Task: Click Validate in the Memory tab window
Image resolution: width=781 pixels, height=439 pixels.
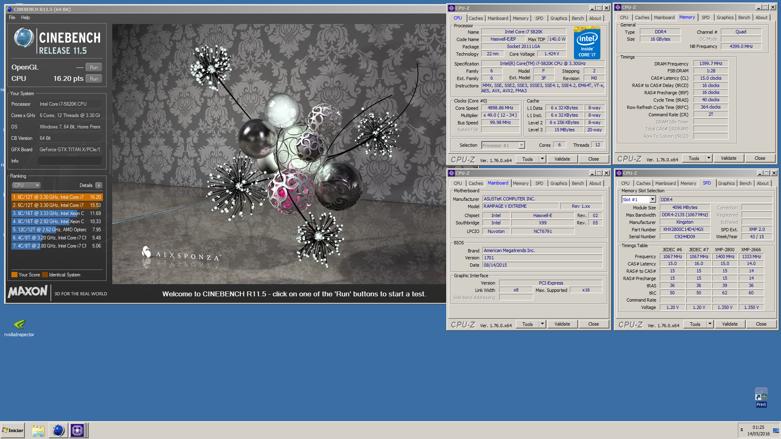Action: 729,158
